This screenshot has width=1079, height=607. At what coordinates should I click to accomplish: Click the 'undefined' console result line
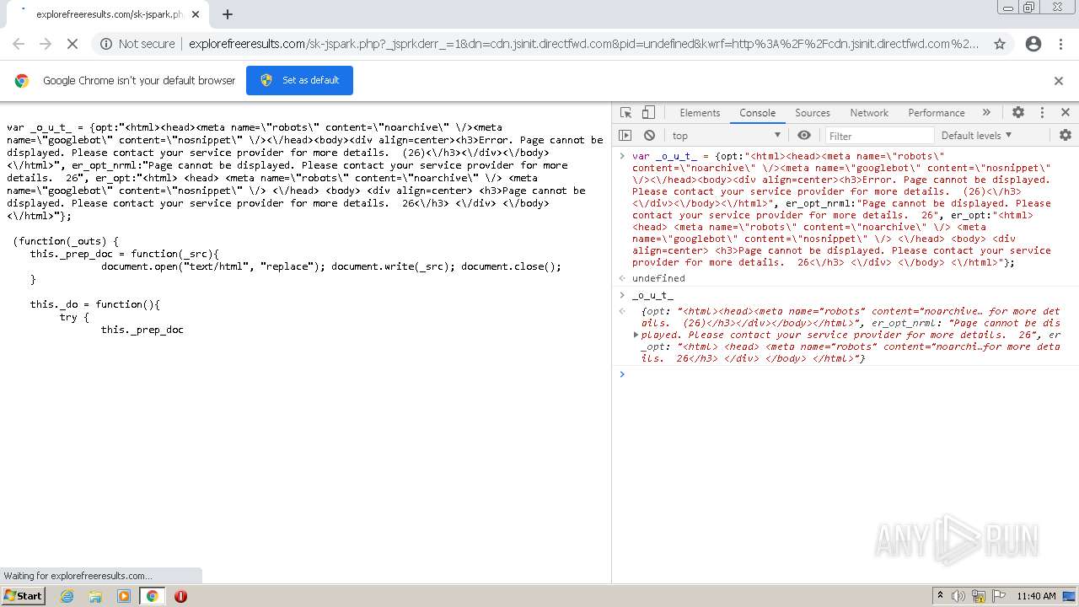658,278
